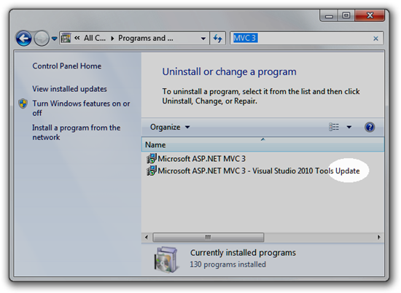Image resolution: width=401 pixels, height=293 pixels.
Task: Click the greyed Forward navigation arrow
Action: tap(42, 39)
